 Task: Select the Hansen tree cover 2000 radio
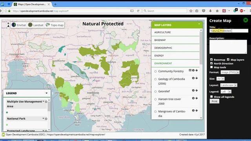155,99
